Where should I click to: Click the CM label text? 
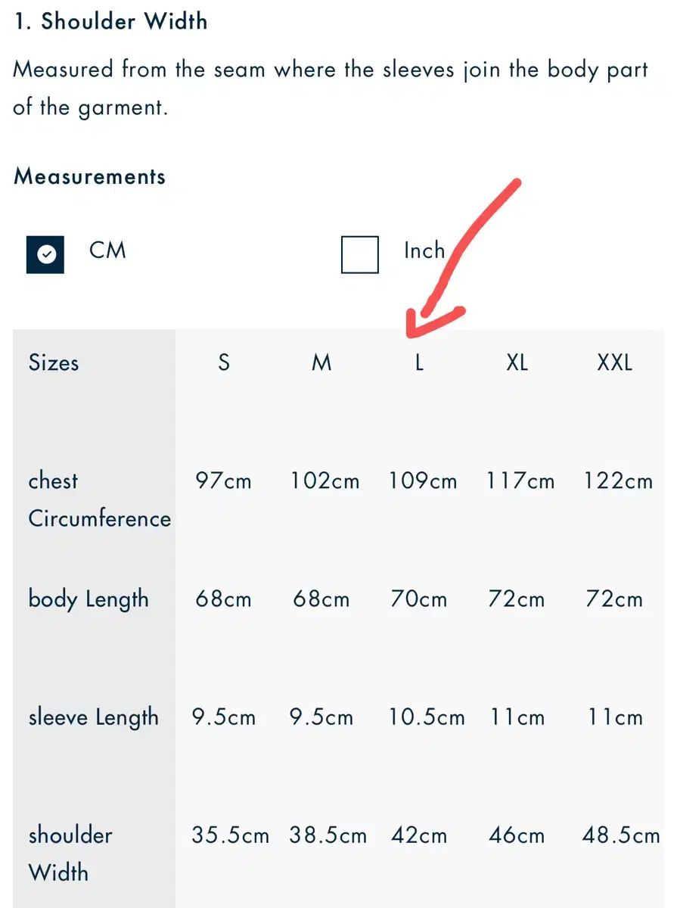click(107, 250)
